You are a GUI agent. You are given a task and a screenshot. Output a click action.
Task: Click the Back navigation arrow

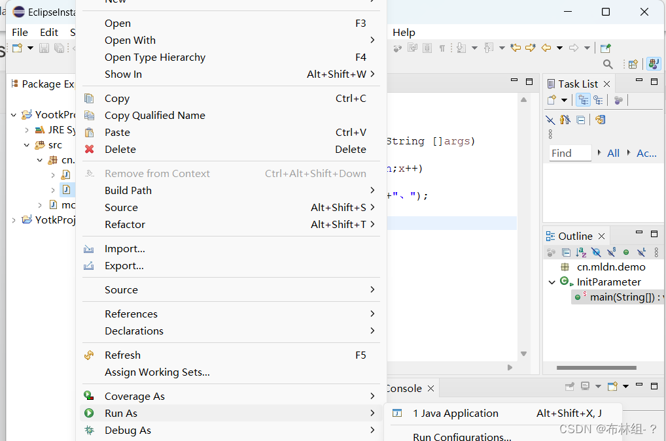coord(546,48)
